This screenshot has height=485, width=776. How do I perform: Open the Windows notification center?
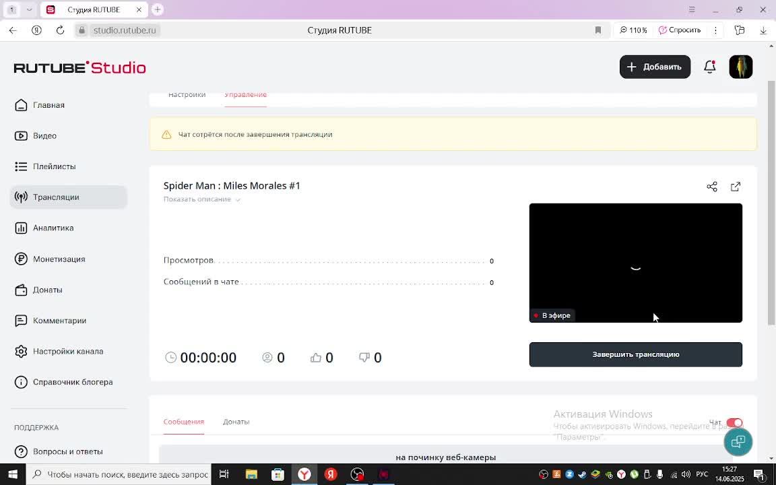point(758,475)
